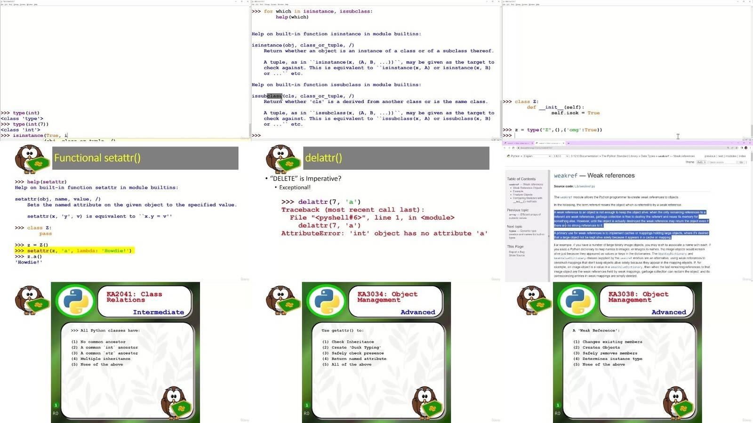Click the Python logo in docs header
Viewport: 753px width, 423px height.
[508, 156]
